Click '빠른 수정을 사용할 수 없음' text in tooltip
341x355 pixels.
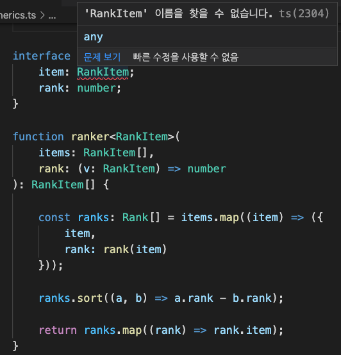[186, 57]
